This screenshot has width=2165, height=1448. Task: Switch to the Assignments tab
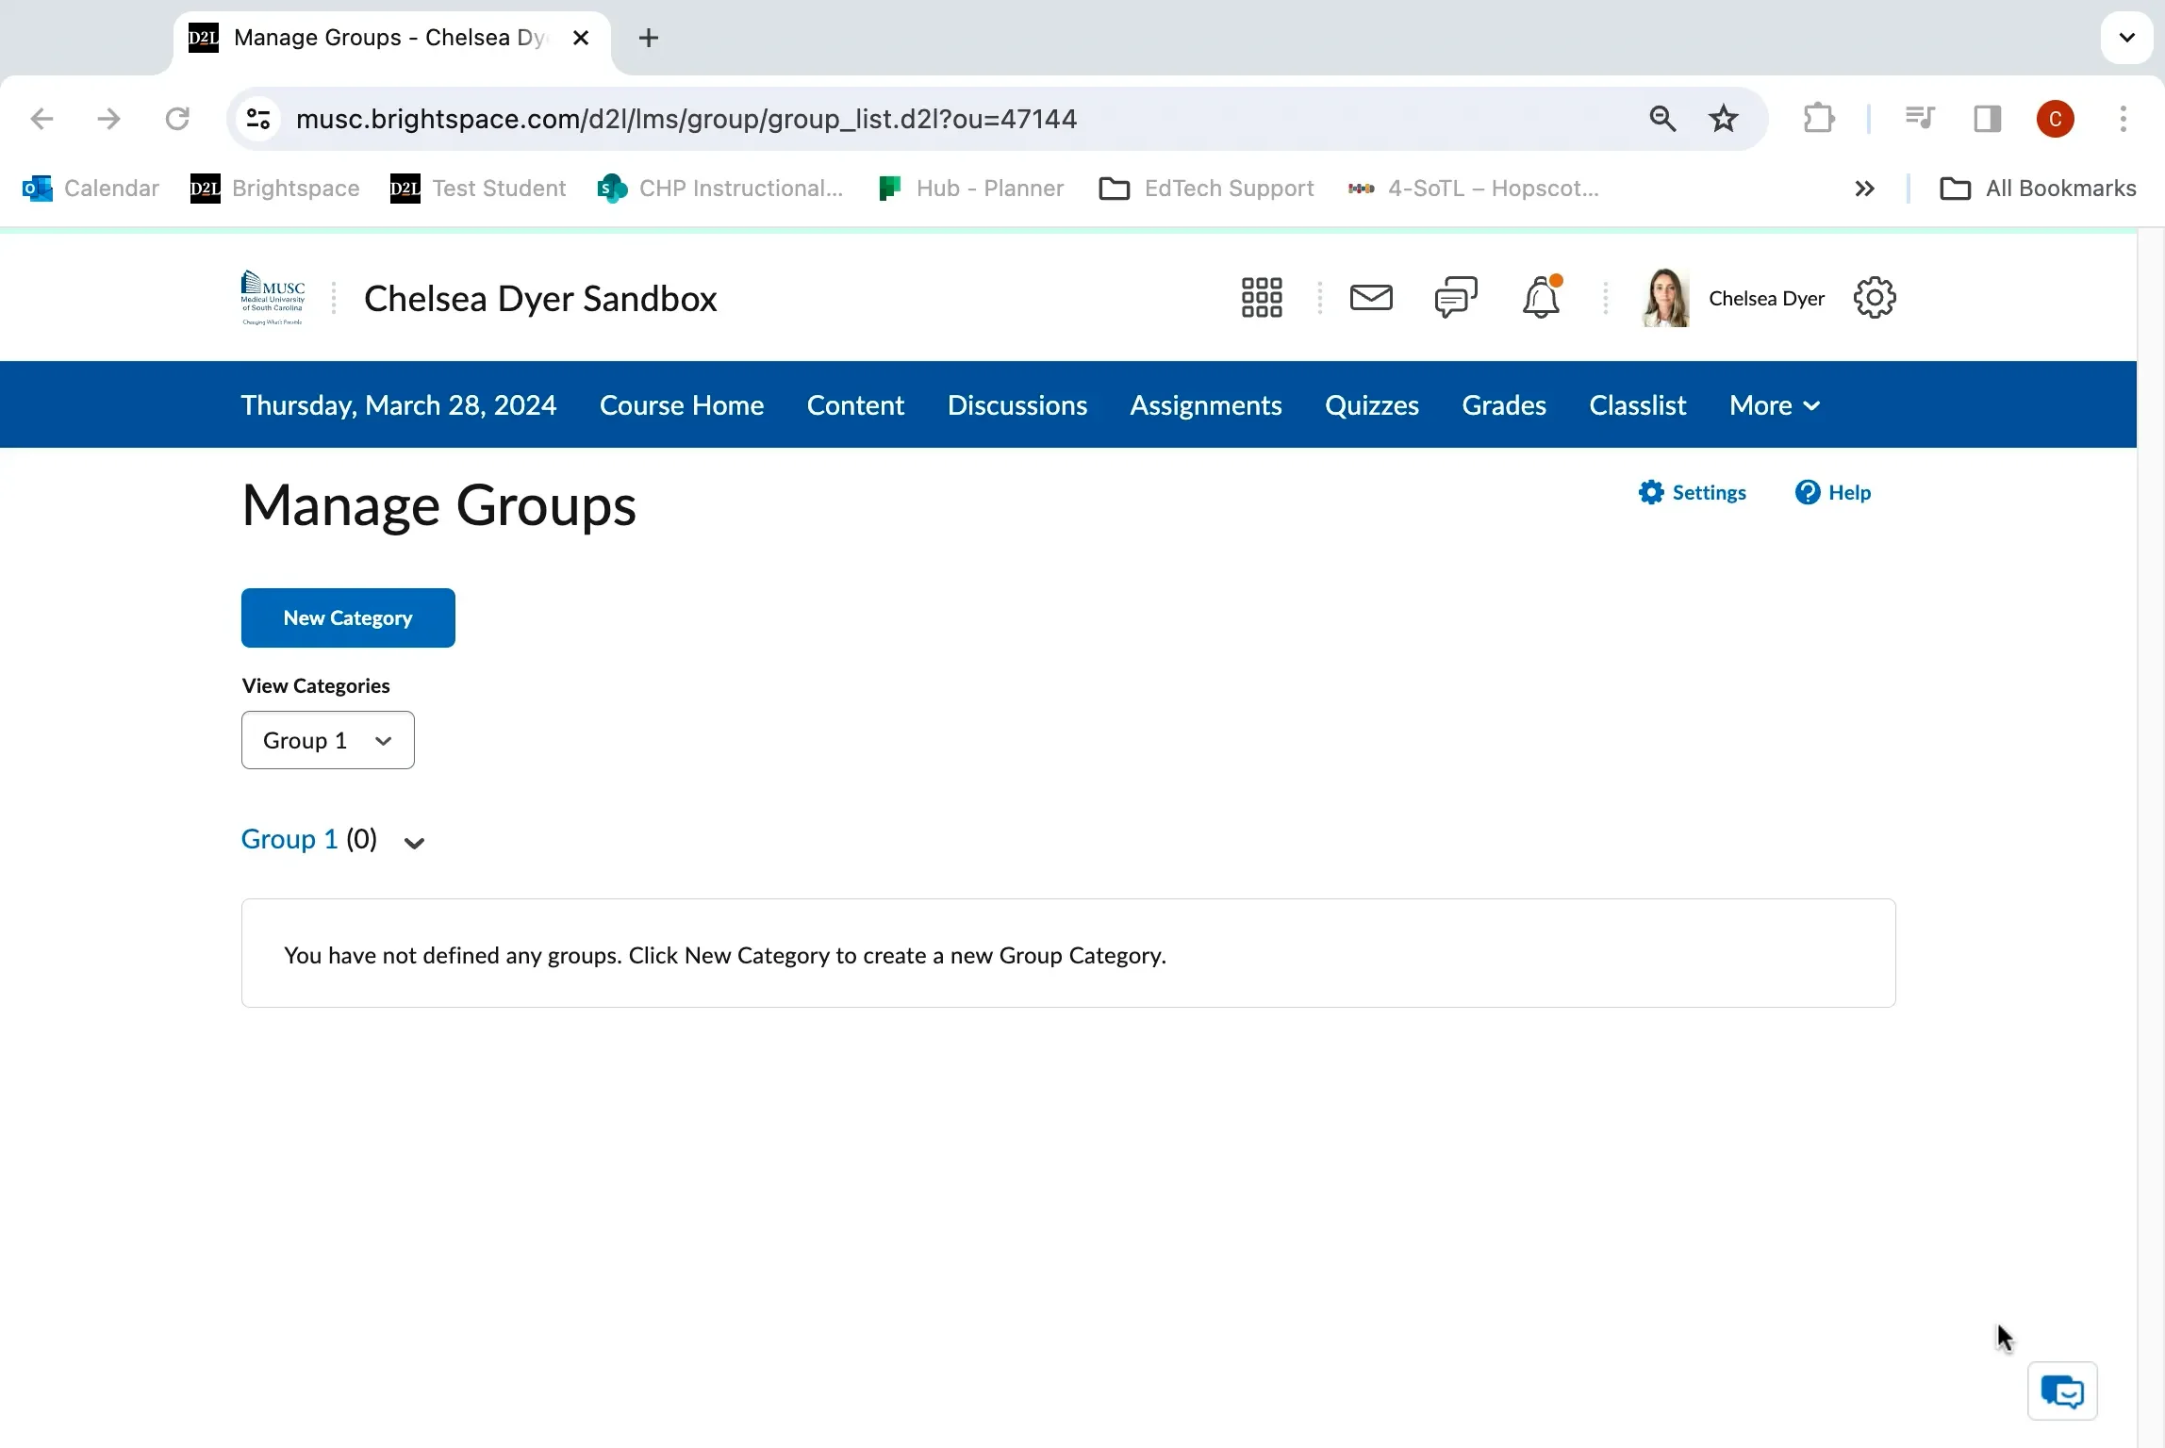(x=1206, y=404)
